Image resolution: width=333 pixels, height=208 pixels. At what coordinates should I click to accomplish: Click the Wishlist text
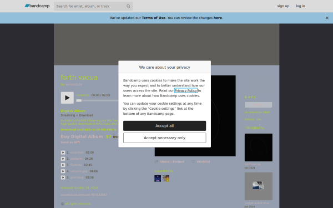(x=204, y=162)
